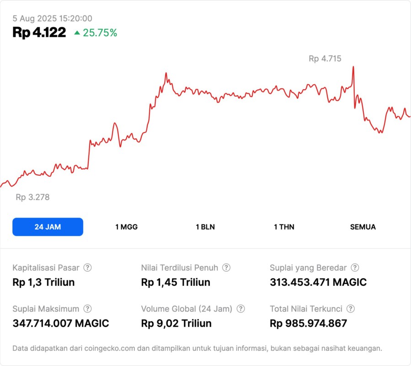Image resolution: width=411 pixels, height=366 pixels.
Task: Click help icon beside Suplai yang Beredar
Action: tap(355, 268)
